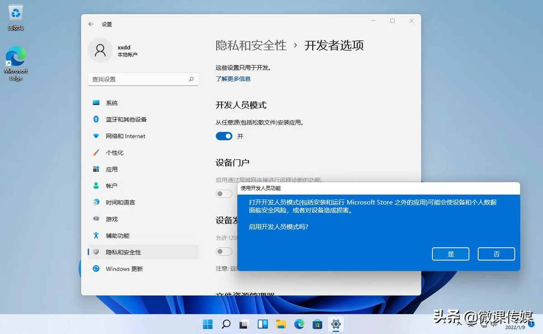Select the Bluetooth icon for 蓝牙和其他设备

click(x=96, y=120)
